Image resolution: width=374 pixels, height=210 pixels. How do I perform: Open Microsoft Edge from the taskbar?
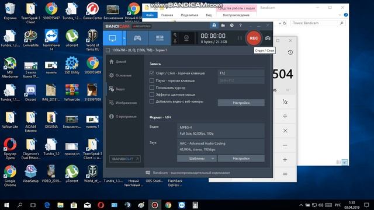[x=47, y=205]
